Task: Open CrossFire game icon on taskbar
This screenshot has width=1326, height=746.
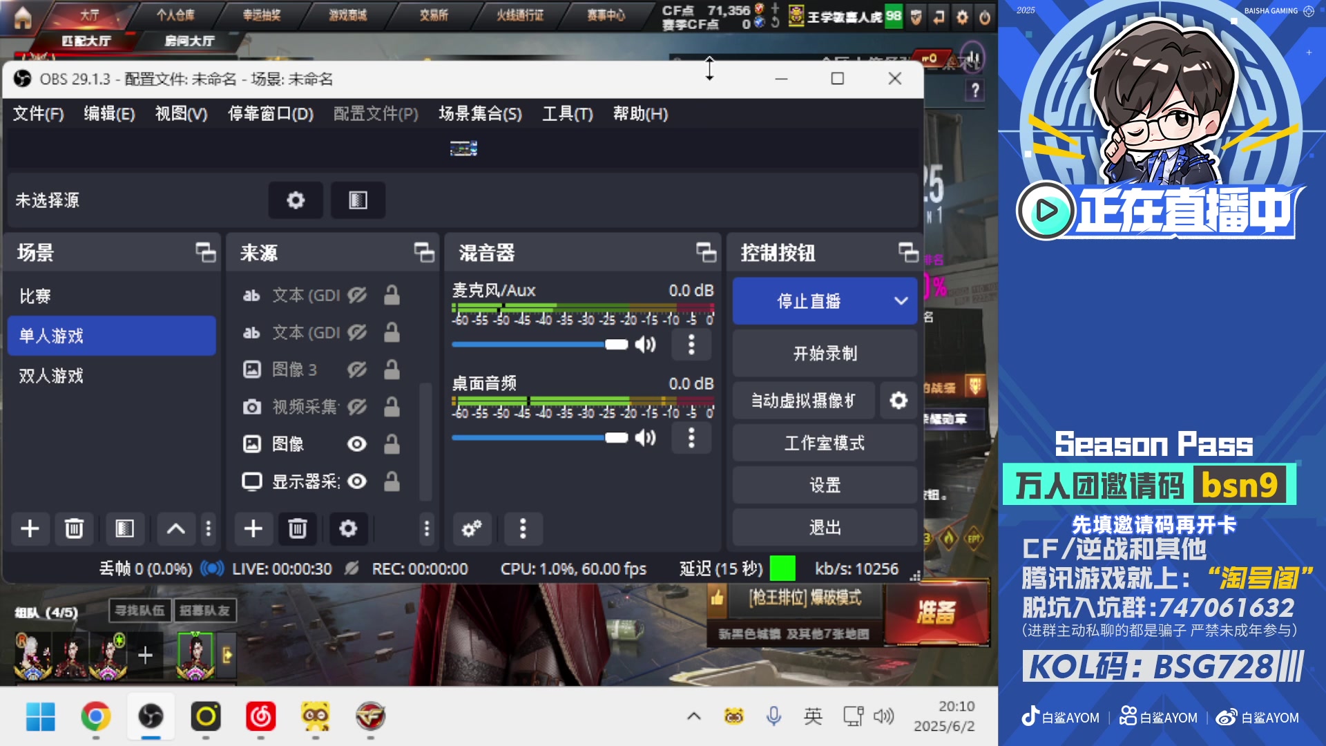Action: click(x=370, y=716)
